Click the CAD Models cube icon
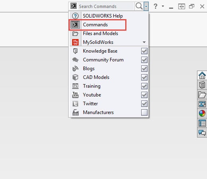Image resolution: width=207 pixels, height=179 pixels. click(x=75, y=77)
